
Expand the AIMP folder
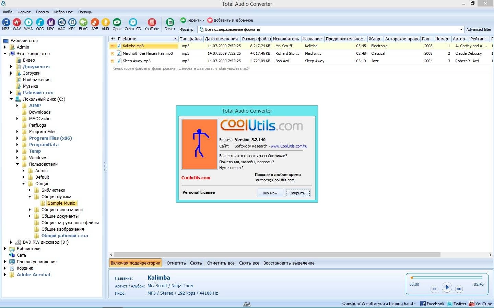tap(17, 105)
